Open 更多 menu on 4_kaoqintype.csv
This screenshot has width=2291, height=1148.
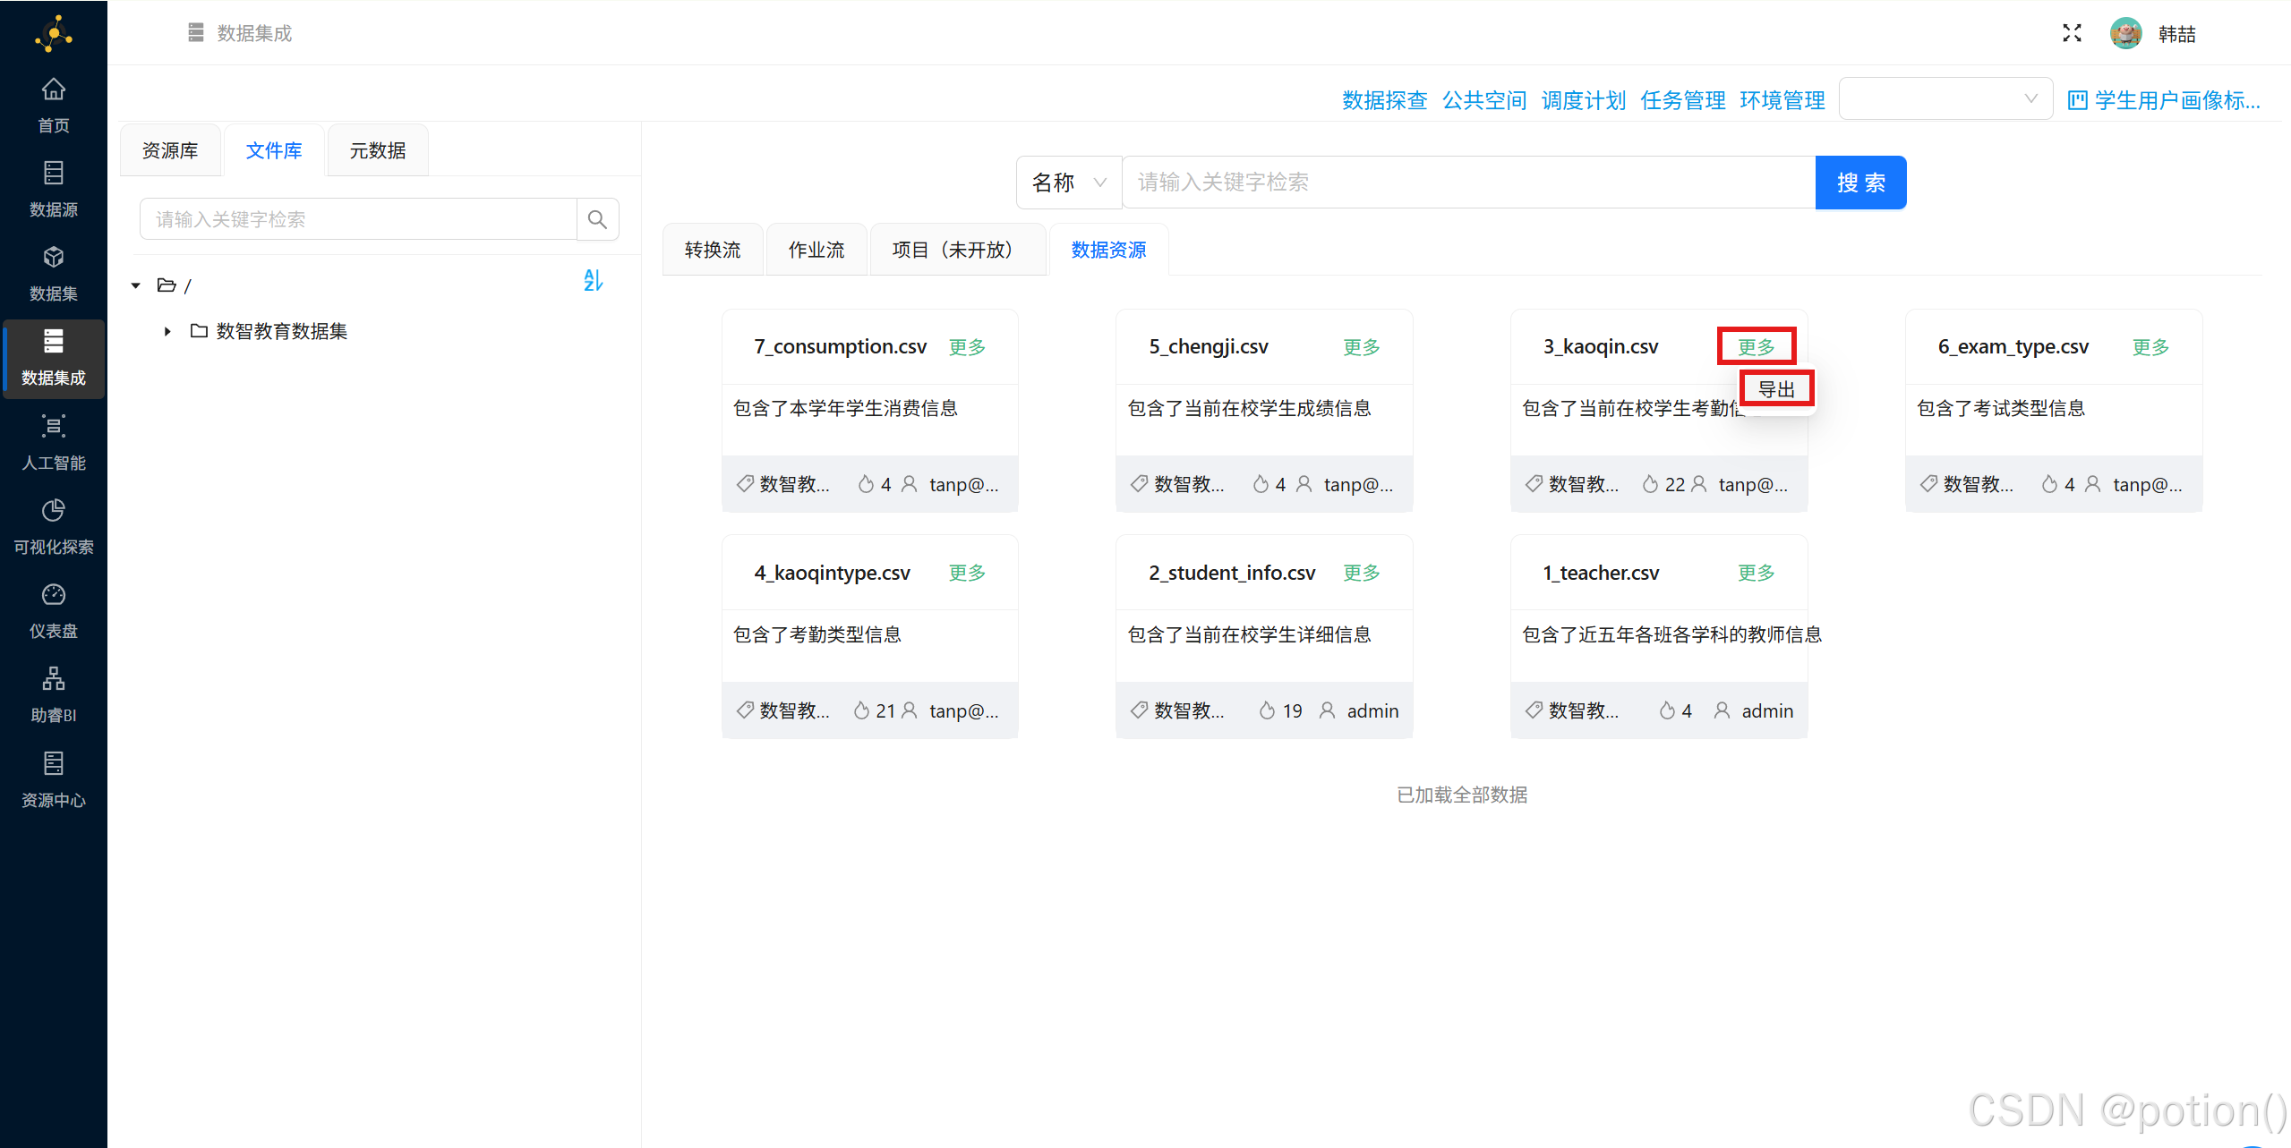point(967,573)
